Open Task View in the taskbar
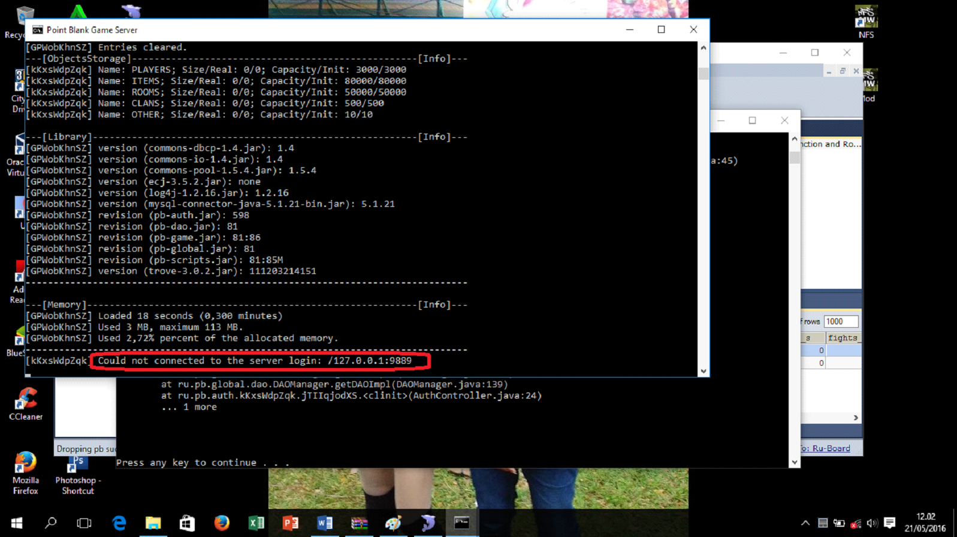 point(84,523)
